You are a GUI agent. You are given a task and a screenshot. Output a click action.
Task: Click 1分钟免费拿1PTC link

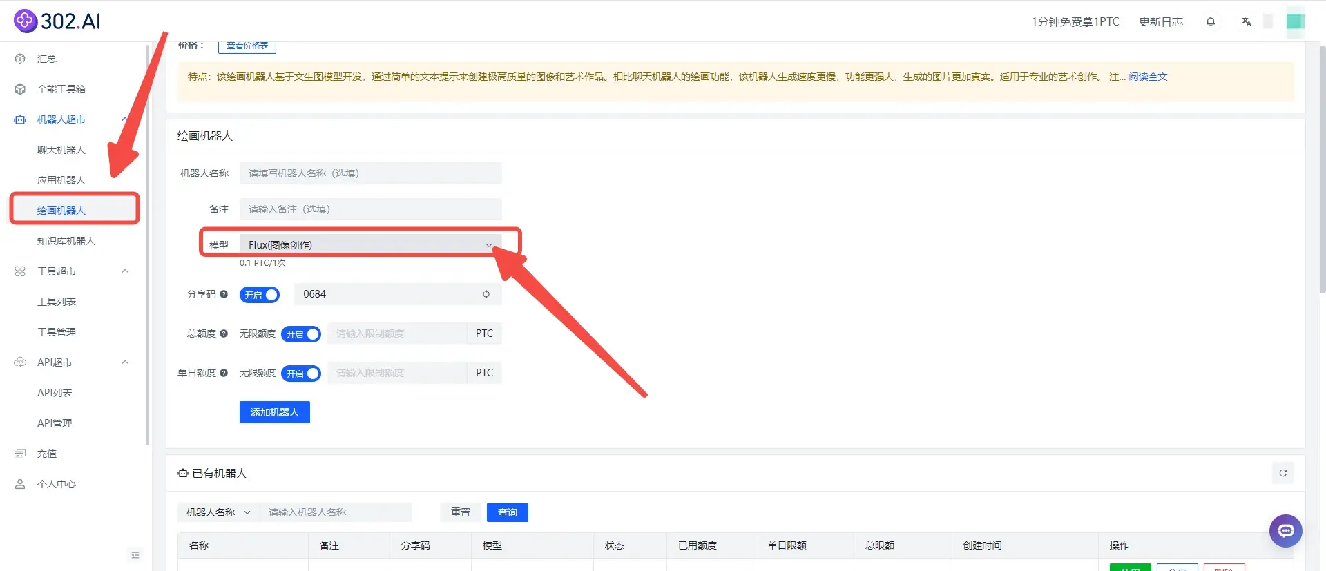1075,21
